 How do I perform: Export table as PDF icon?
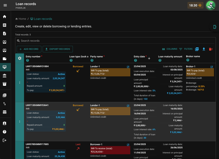pos(197,49)
